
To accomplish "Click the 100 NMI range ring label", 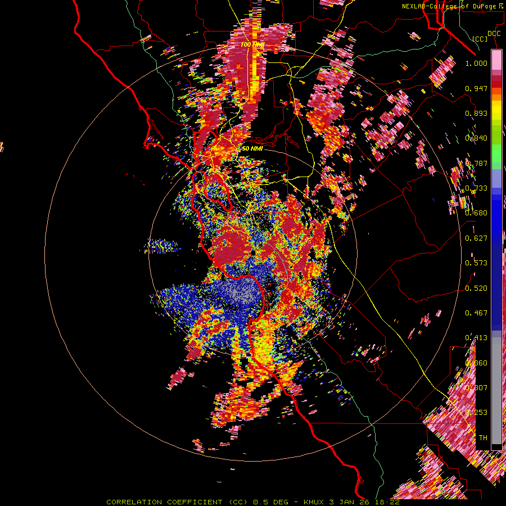I will [252, 44].
